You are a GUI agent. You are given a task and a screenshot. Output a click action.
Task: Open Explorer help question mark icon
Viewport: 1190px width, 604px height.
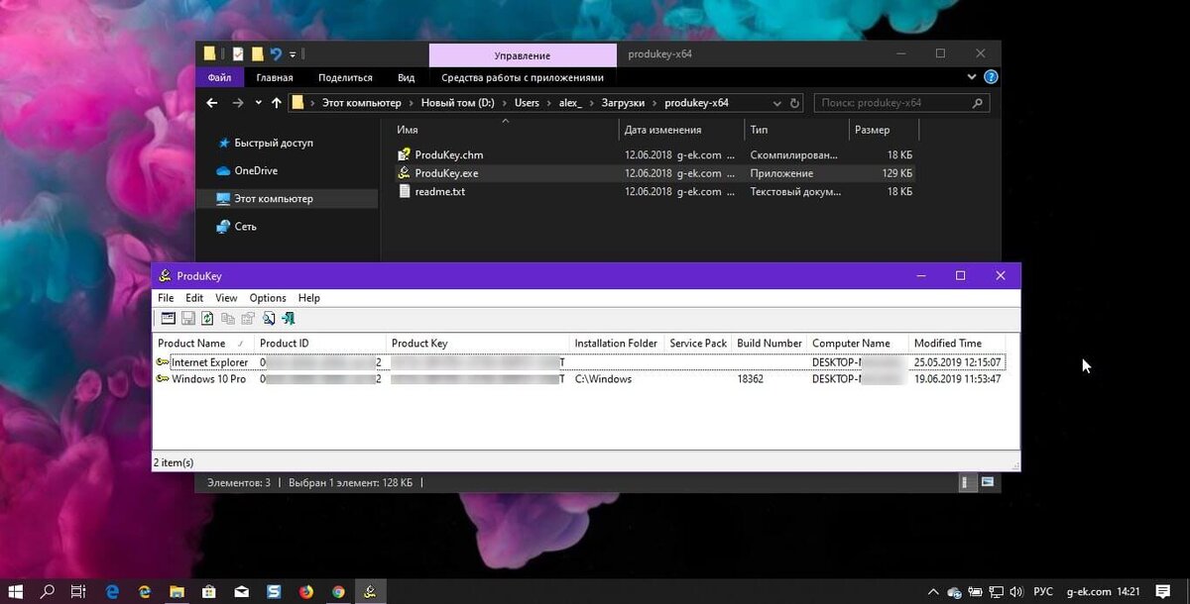(x=990, y=77)
